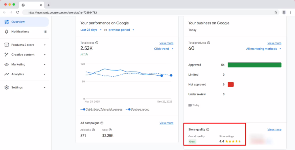Expand the Settings menu section
The image size is (295, 150).
pyautogui.click(x=45, y=87)
